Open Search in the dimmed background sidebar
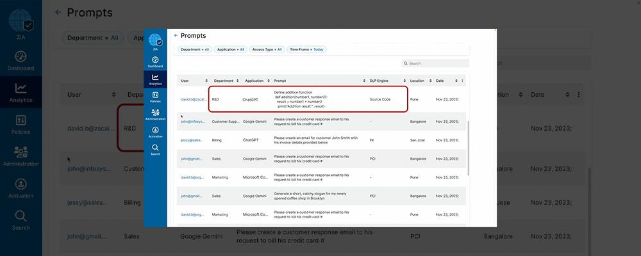Screen dimensions: 641x256 point(21,220)
